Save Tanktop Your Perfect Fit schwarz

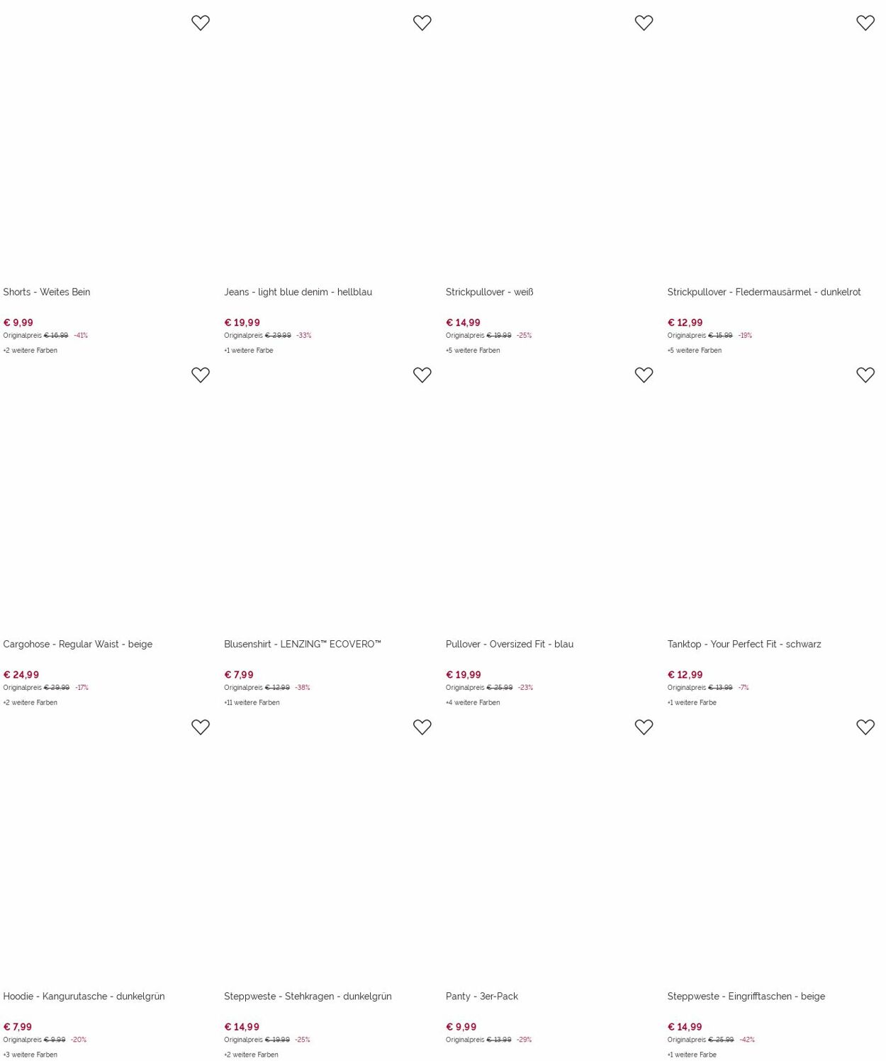(x=865, y=375)
